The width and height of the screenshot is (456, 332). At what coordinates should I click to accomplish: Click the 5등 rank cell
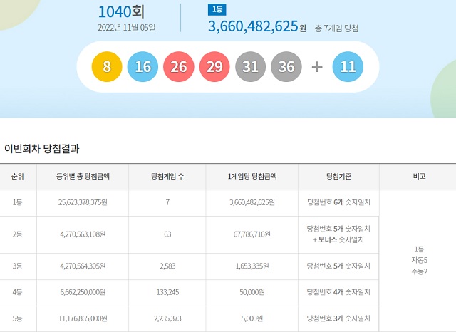(x=17, y=318)
